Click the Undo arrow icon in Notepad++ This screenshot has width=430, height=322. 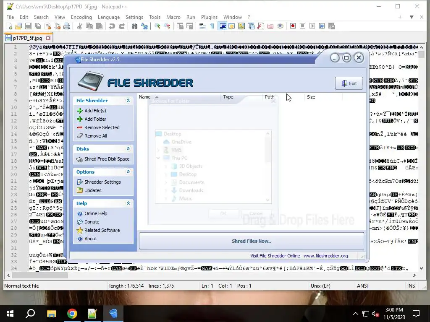point(112,26)
